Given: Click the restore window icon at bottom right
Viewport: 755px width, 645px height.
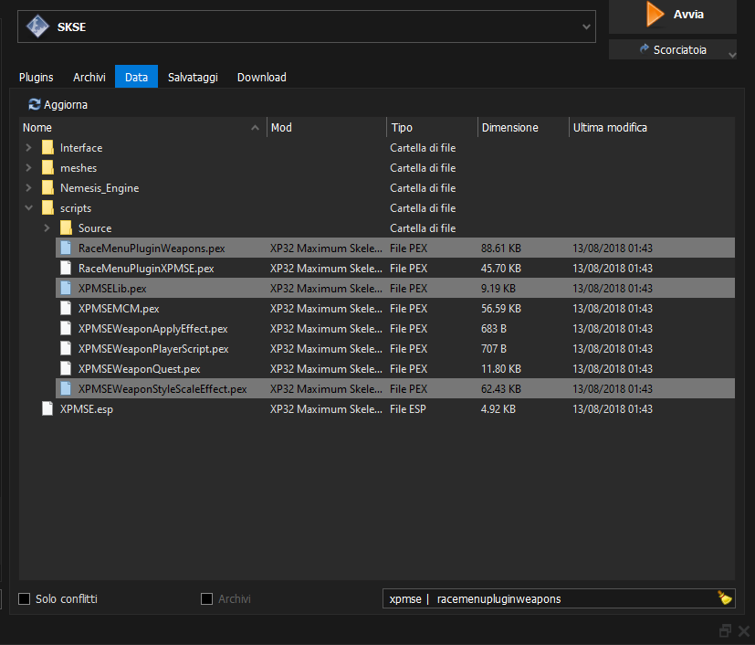Looking at the screenshot, I should pyautogui.click(x=725, y=630).
